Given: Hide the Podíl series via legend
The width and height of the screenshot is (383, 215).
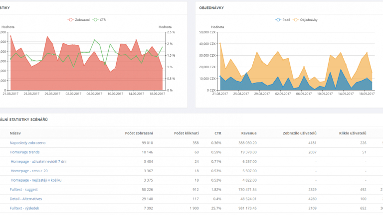Looking at the screenshot, I should click(x=282, y=20).
